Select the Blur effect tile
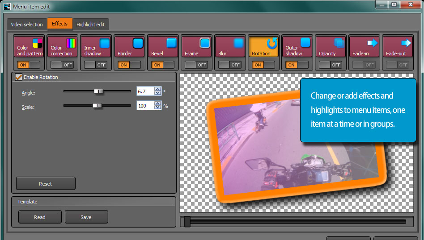This screenshot has width=424, height=240. pos(230,47)
